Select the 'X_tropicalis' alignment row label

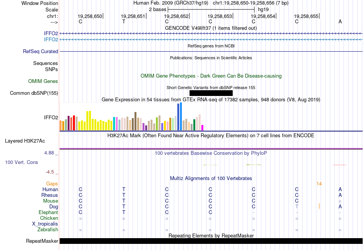coord(45,224)
